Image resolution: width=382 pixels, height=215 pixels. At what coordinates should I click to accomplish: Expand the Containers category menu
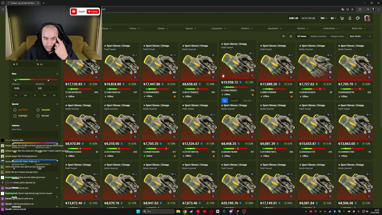219,28
